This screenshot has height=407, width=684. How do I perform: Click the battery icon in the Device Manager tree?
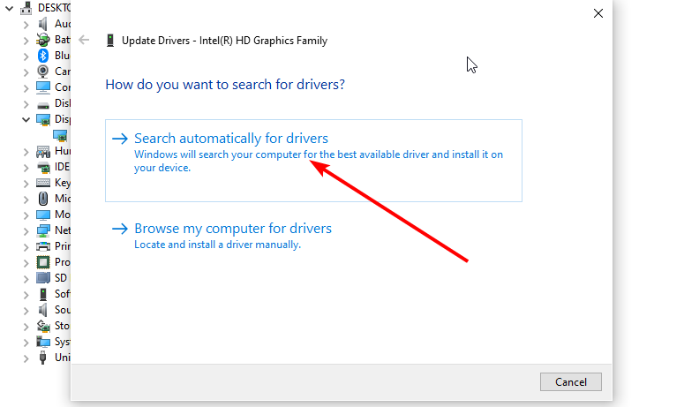[x=42, y=40]
